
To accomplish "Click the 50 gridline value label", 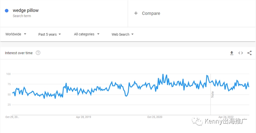I will point(9,95).
